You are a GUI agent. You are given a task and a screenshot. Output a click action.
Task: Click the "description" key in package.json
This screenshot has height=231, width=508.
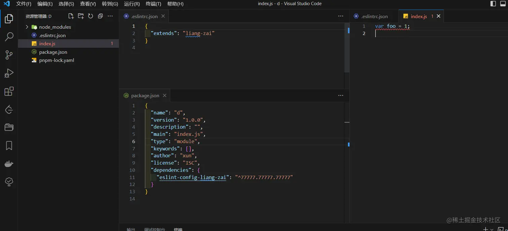click(170, 127)
